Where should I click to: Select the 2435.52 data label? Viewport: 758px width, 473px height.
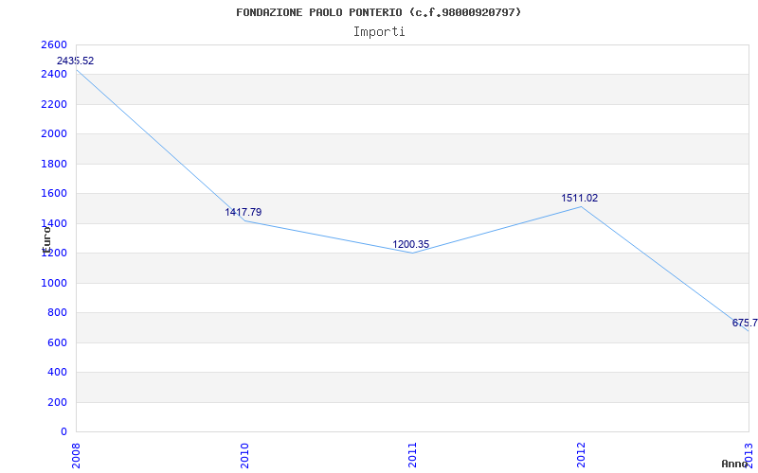click(76, 61)
